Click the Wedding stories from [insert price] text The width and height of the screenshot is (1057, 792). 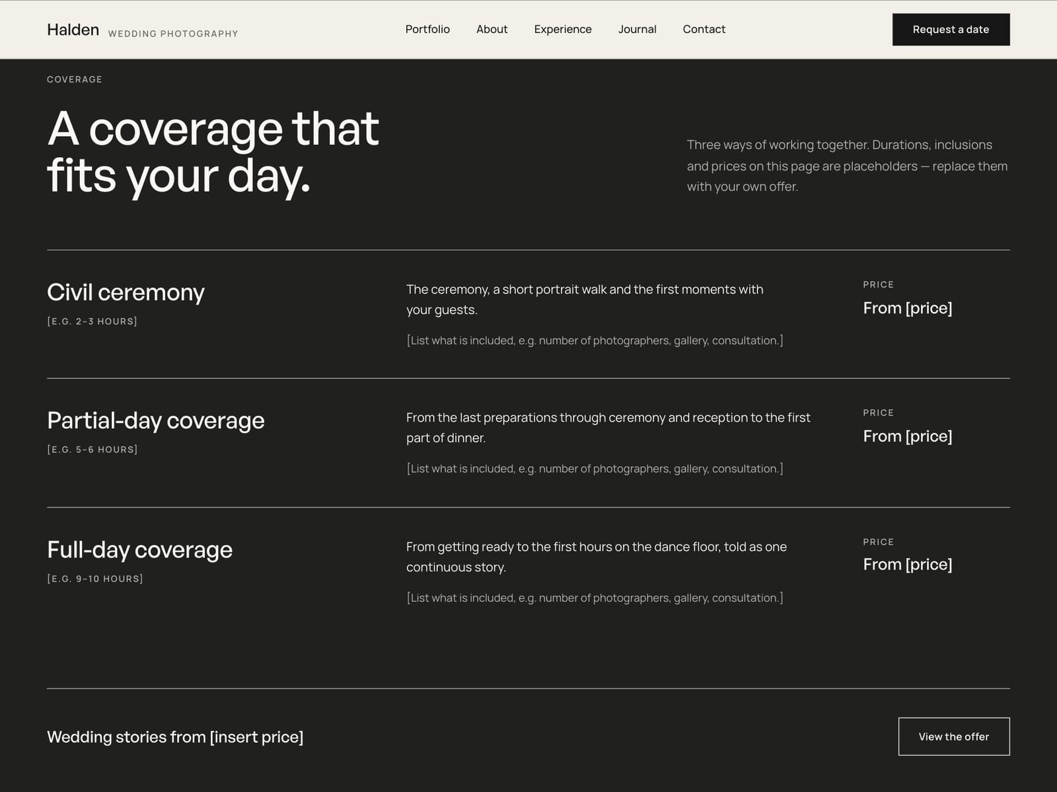[x=175, y=737]
